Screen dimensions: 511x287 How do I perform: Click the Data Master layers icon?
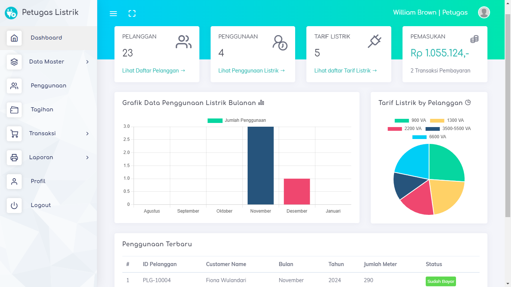click(14, 62)
